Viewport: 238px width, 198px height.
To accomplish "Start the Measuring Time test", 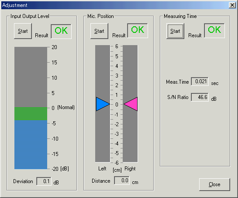I will click(175, 31).
